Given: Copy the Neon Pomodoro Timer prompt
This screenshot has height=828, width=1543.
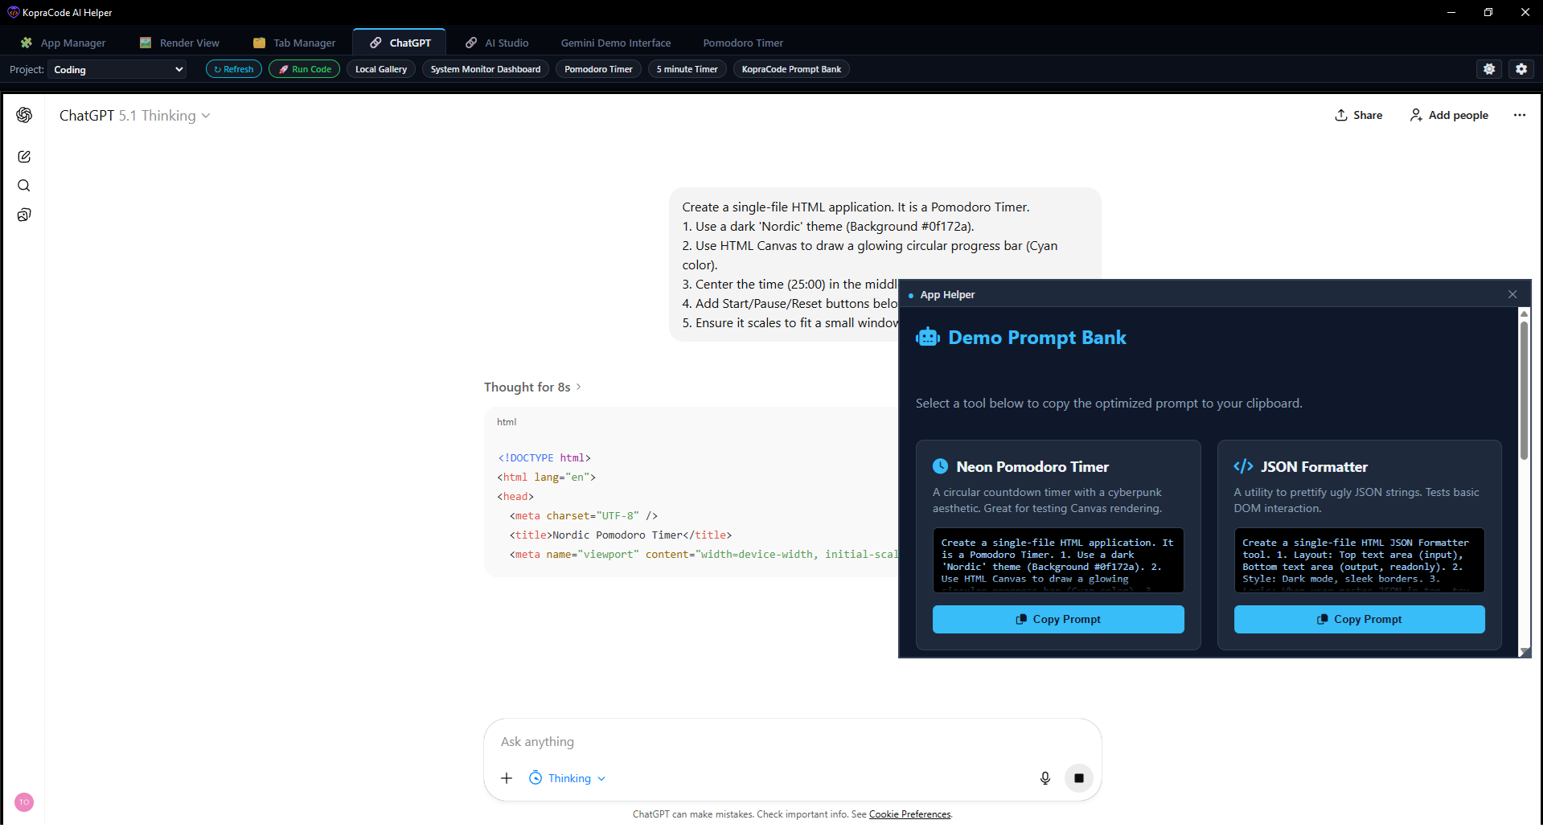Looking at the screenshot, I should (x=1057, y=619).
